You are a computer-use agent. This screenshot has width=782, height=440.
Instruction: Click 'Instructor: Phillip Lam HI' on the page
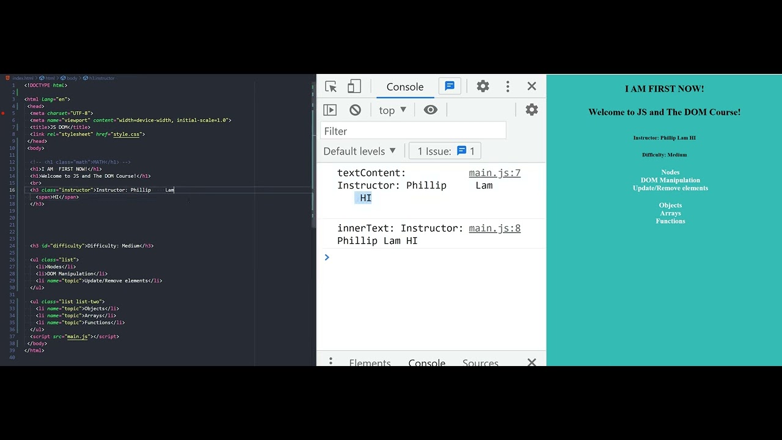(664, 138)
